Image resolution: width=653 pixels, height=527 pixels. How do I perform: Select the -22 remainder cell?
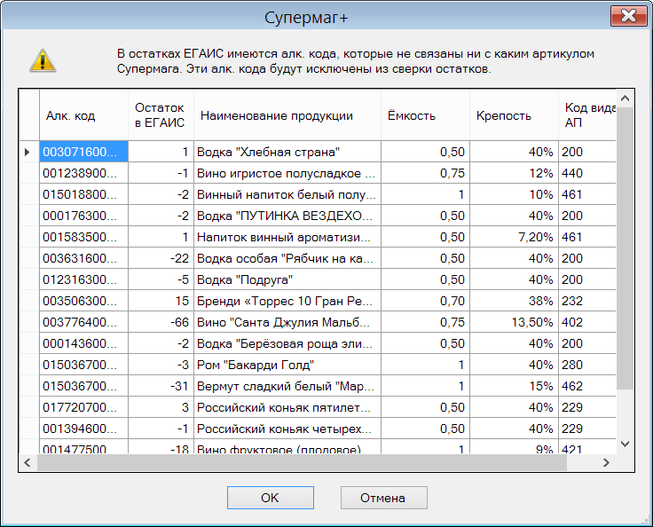(161, 258)
